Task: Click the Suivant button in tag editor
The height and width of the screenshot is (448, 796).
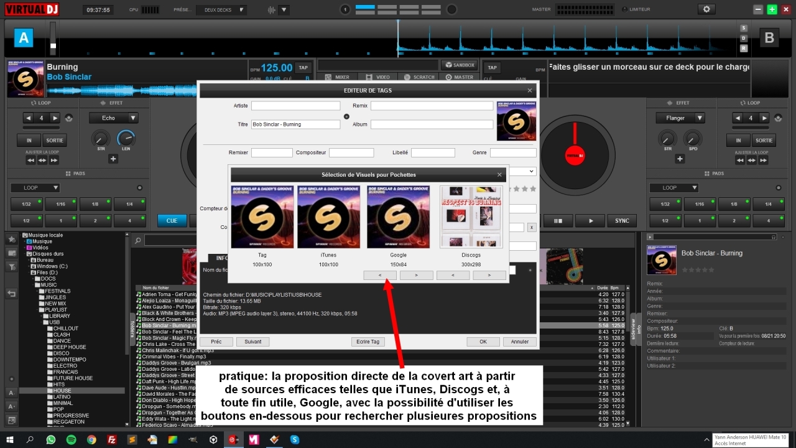Action: click(253, 342)
